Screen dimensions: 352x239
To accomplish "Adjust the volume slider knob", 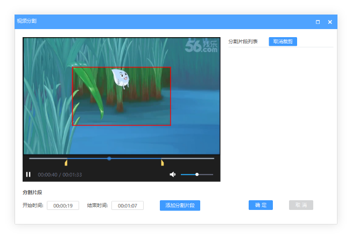I will pos(197,174).
